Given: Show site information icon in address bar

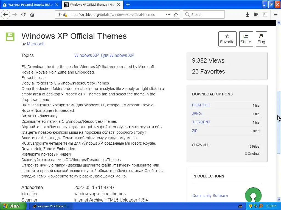Looking at the screenshot, I should click(x=59, y=14).
